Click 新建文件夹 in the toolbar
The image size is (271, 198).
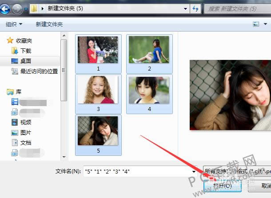point(49,24)
